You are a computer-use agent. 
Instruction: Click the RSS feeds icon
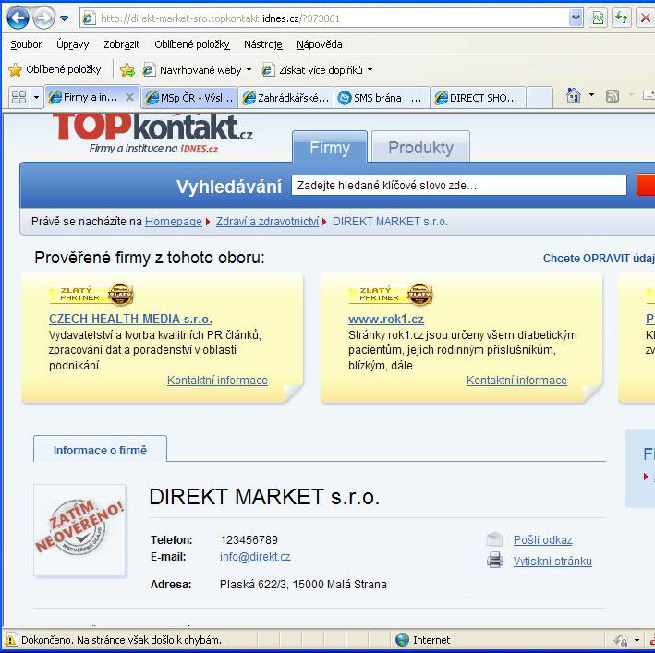coord(612,96)
